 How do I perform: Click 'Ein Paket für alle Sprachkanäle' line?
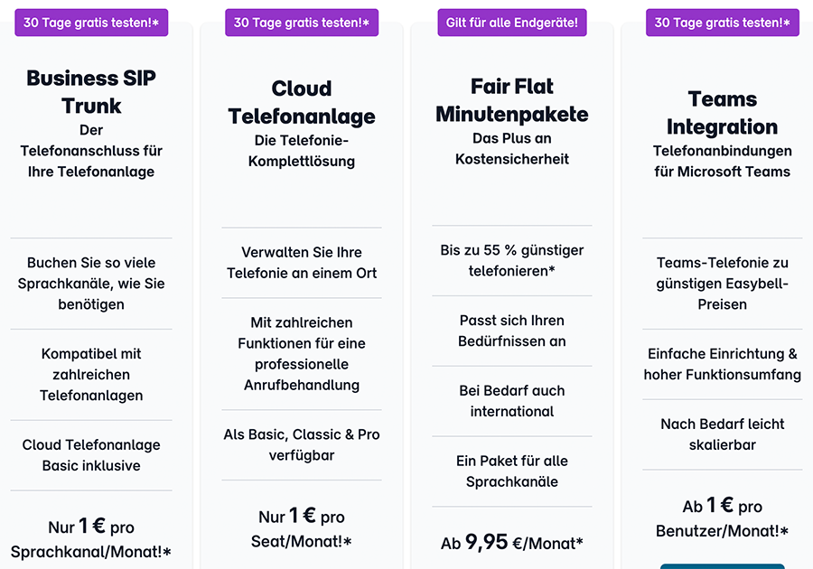pyautogui.click(x=512, y=471)
